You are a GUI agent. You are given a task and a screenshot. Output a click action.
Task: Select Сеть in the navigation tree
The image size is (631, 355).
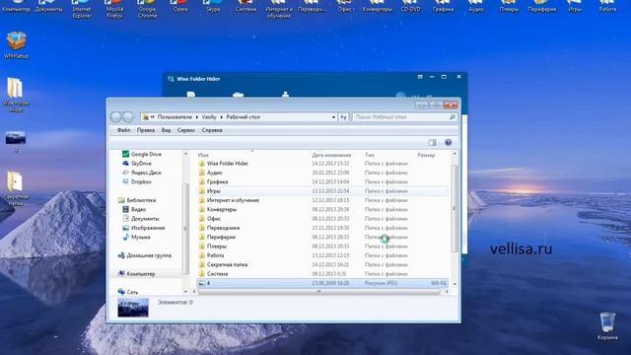127,292
